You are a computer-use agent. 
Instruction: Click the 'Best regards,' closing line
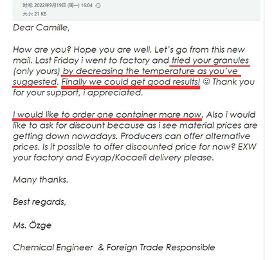coord(39,202)
